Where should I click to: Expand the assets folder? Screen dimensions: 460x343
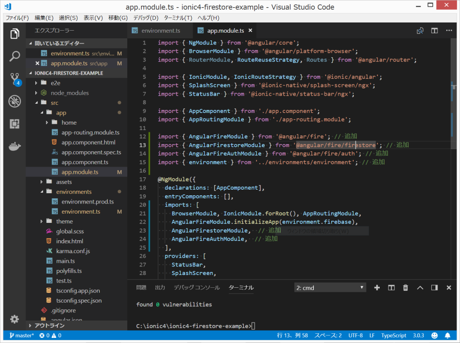(41, 182)
